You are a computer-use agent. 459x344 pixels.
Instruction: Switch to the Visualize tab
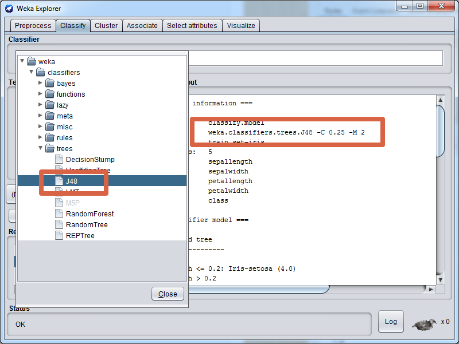tap(241, 26)
